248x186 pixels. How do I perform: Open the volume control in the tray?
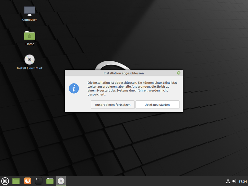coord(234,181)
